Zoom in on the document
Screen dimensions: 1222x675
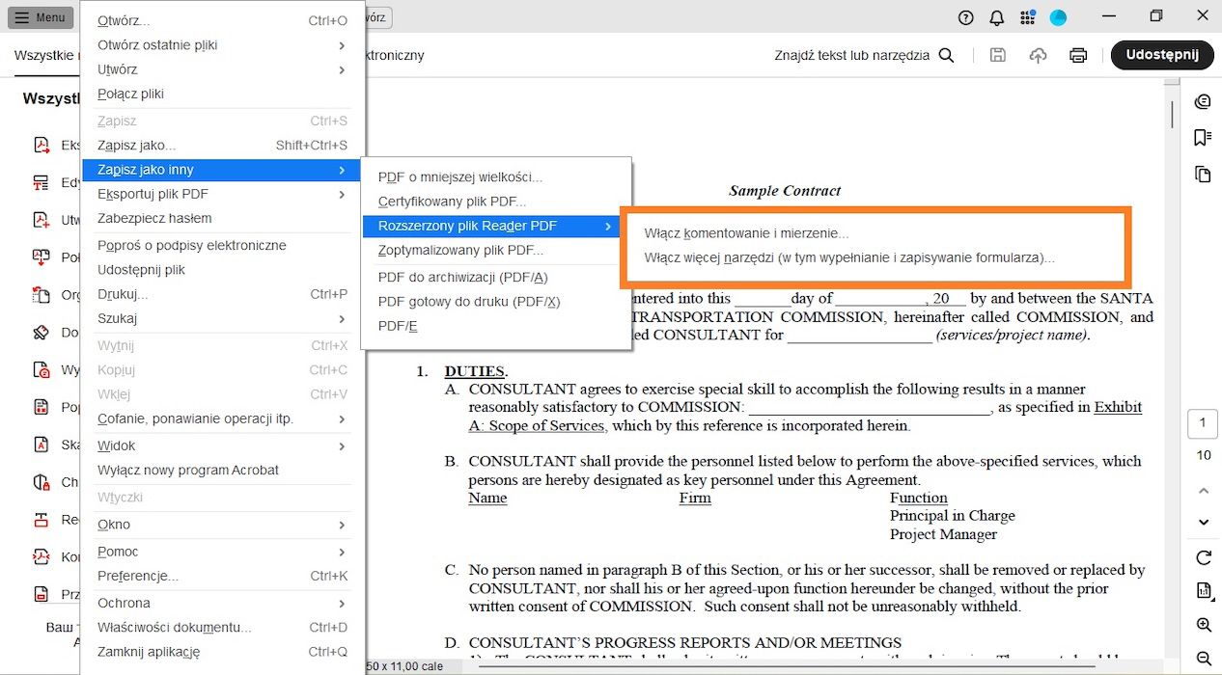pyautogui.click(x=1203, y=625)
